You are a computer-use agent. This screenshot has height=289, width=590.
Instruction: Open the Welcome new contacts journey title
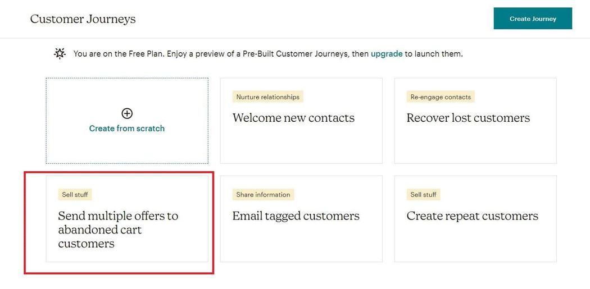coord(293,118)
